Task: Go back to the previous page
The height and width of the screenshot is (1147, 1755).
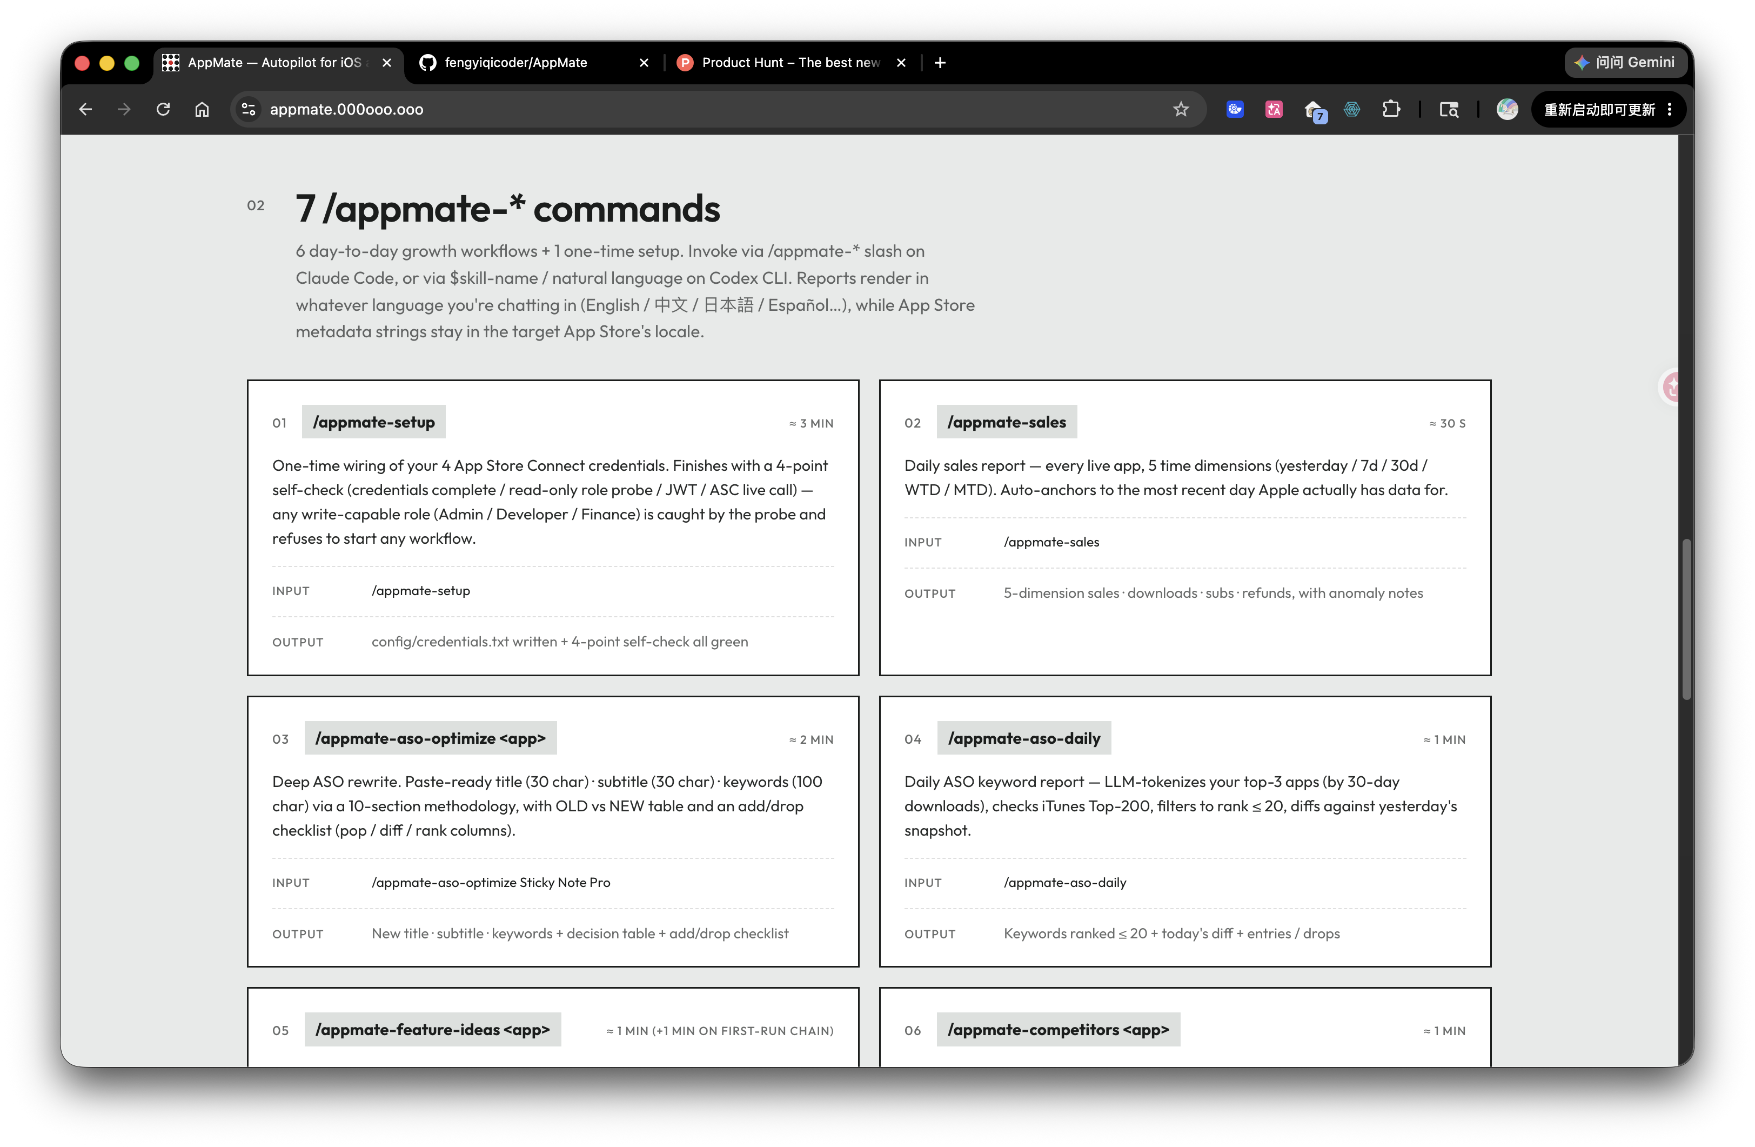Action: (x=85, y=109)
